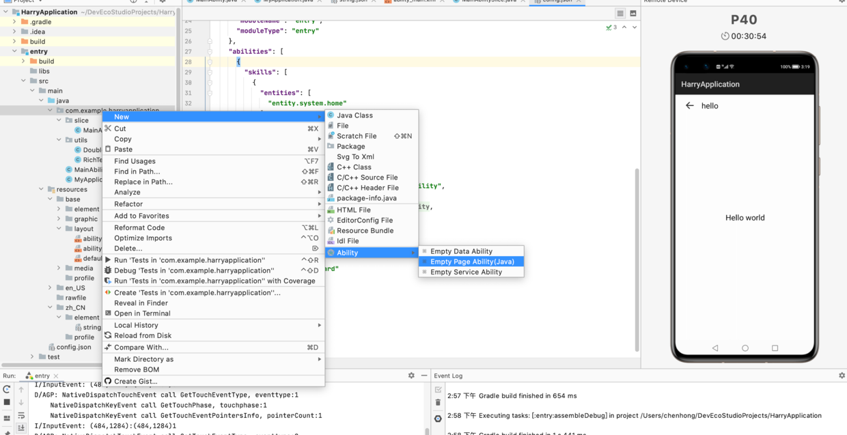Click the inspections checkmark widget in editor
This screenshot has height=435, width=847.
pyautogui.click(x=611, y=27)
